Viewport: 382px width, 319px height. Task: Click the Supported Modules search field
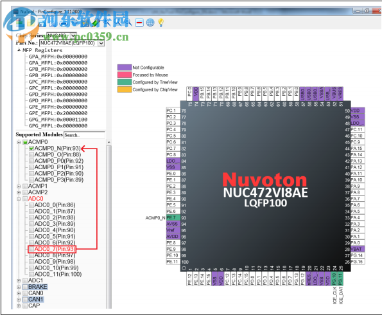coord(84,135)
